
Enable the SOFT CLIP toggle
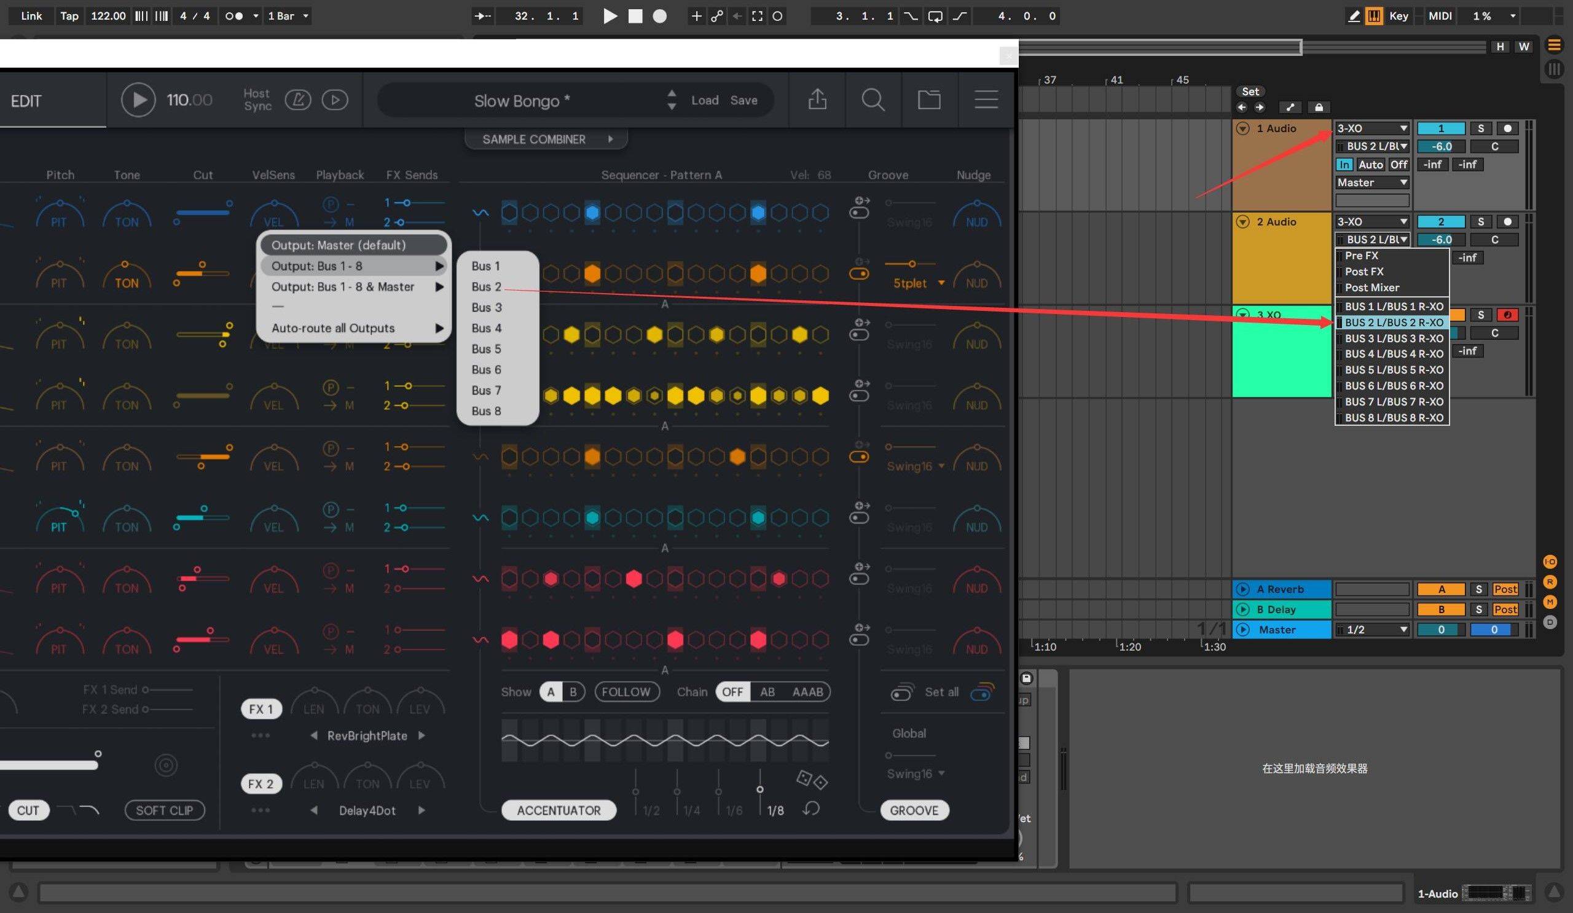[x=165, y=810]
